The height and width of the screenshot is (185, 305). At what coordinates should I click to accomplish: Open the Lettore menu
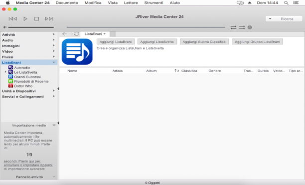(131, 2)
